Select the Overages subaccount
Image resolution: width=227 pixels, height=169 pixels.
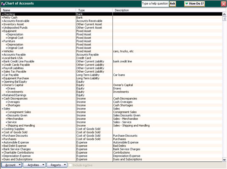click(x=14, y=102)
